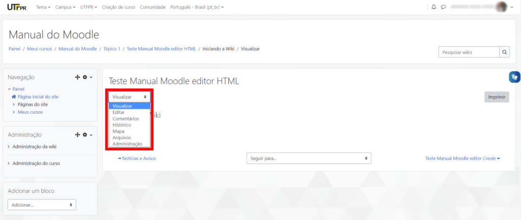
Task: Open Criação de curso link
Action: pyautogui.click(x=119, y=7)
